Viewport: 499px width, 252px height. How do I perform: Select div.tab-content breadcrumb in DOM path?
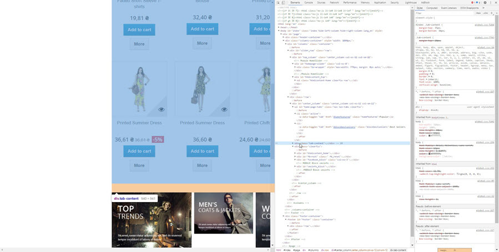399,250
